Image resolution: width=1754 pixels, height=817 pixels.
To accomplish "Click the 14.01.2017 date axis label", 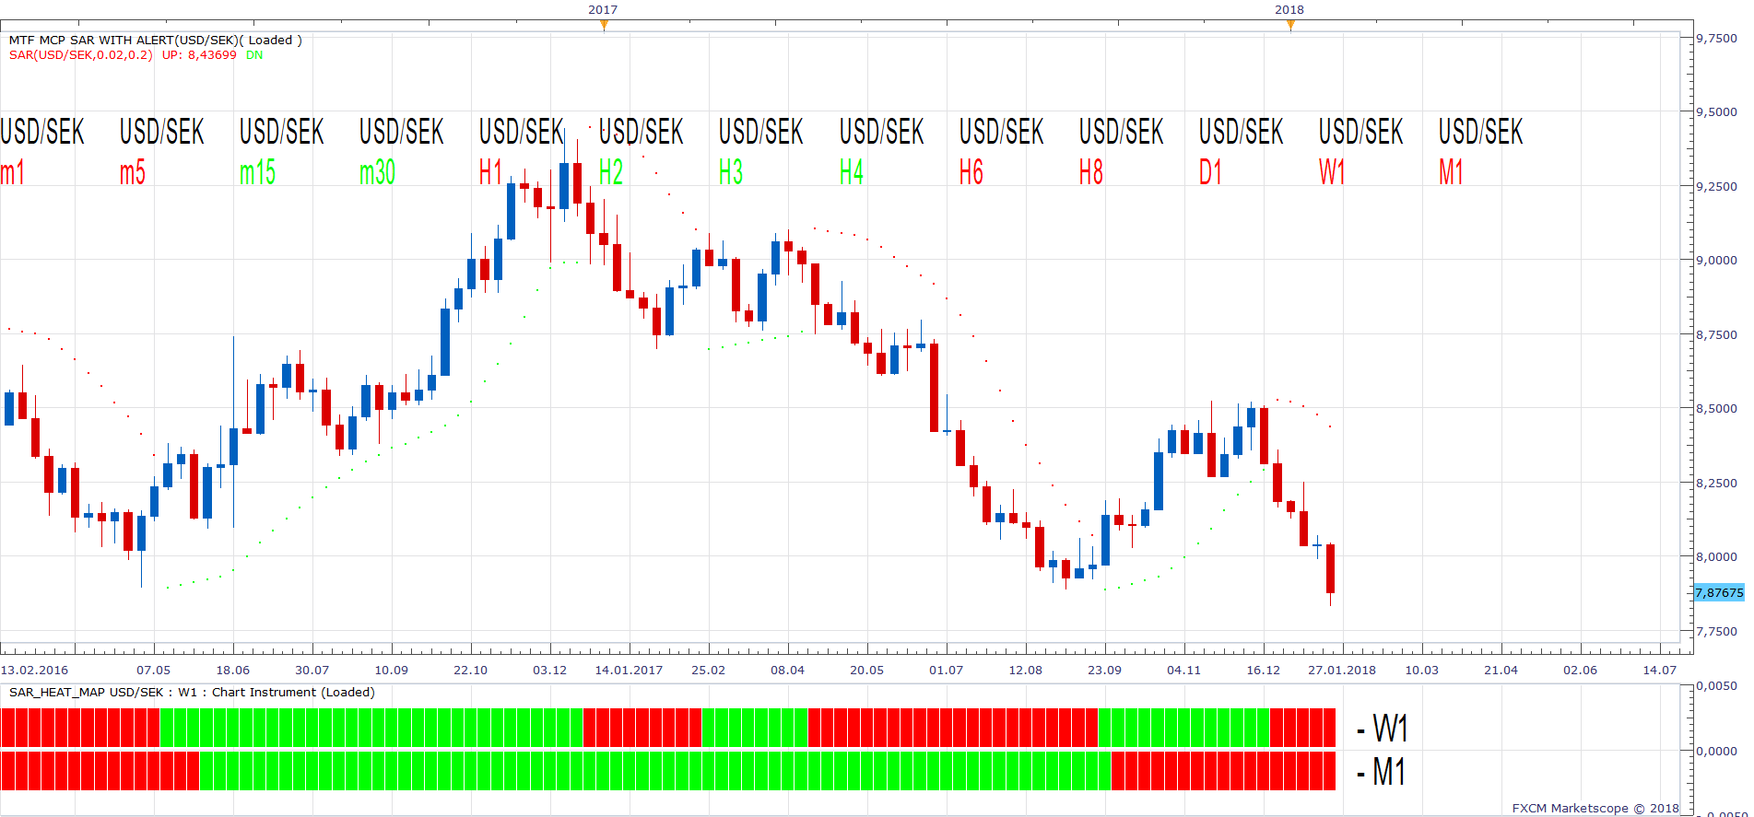I will coord(629,670).
